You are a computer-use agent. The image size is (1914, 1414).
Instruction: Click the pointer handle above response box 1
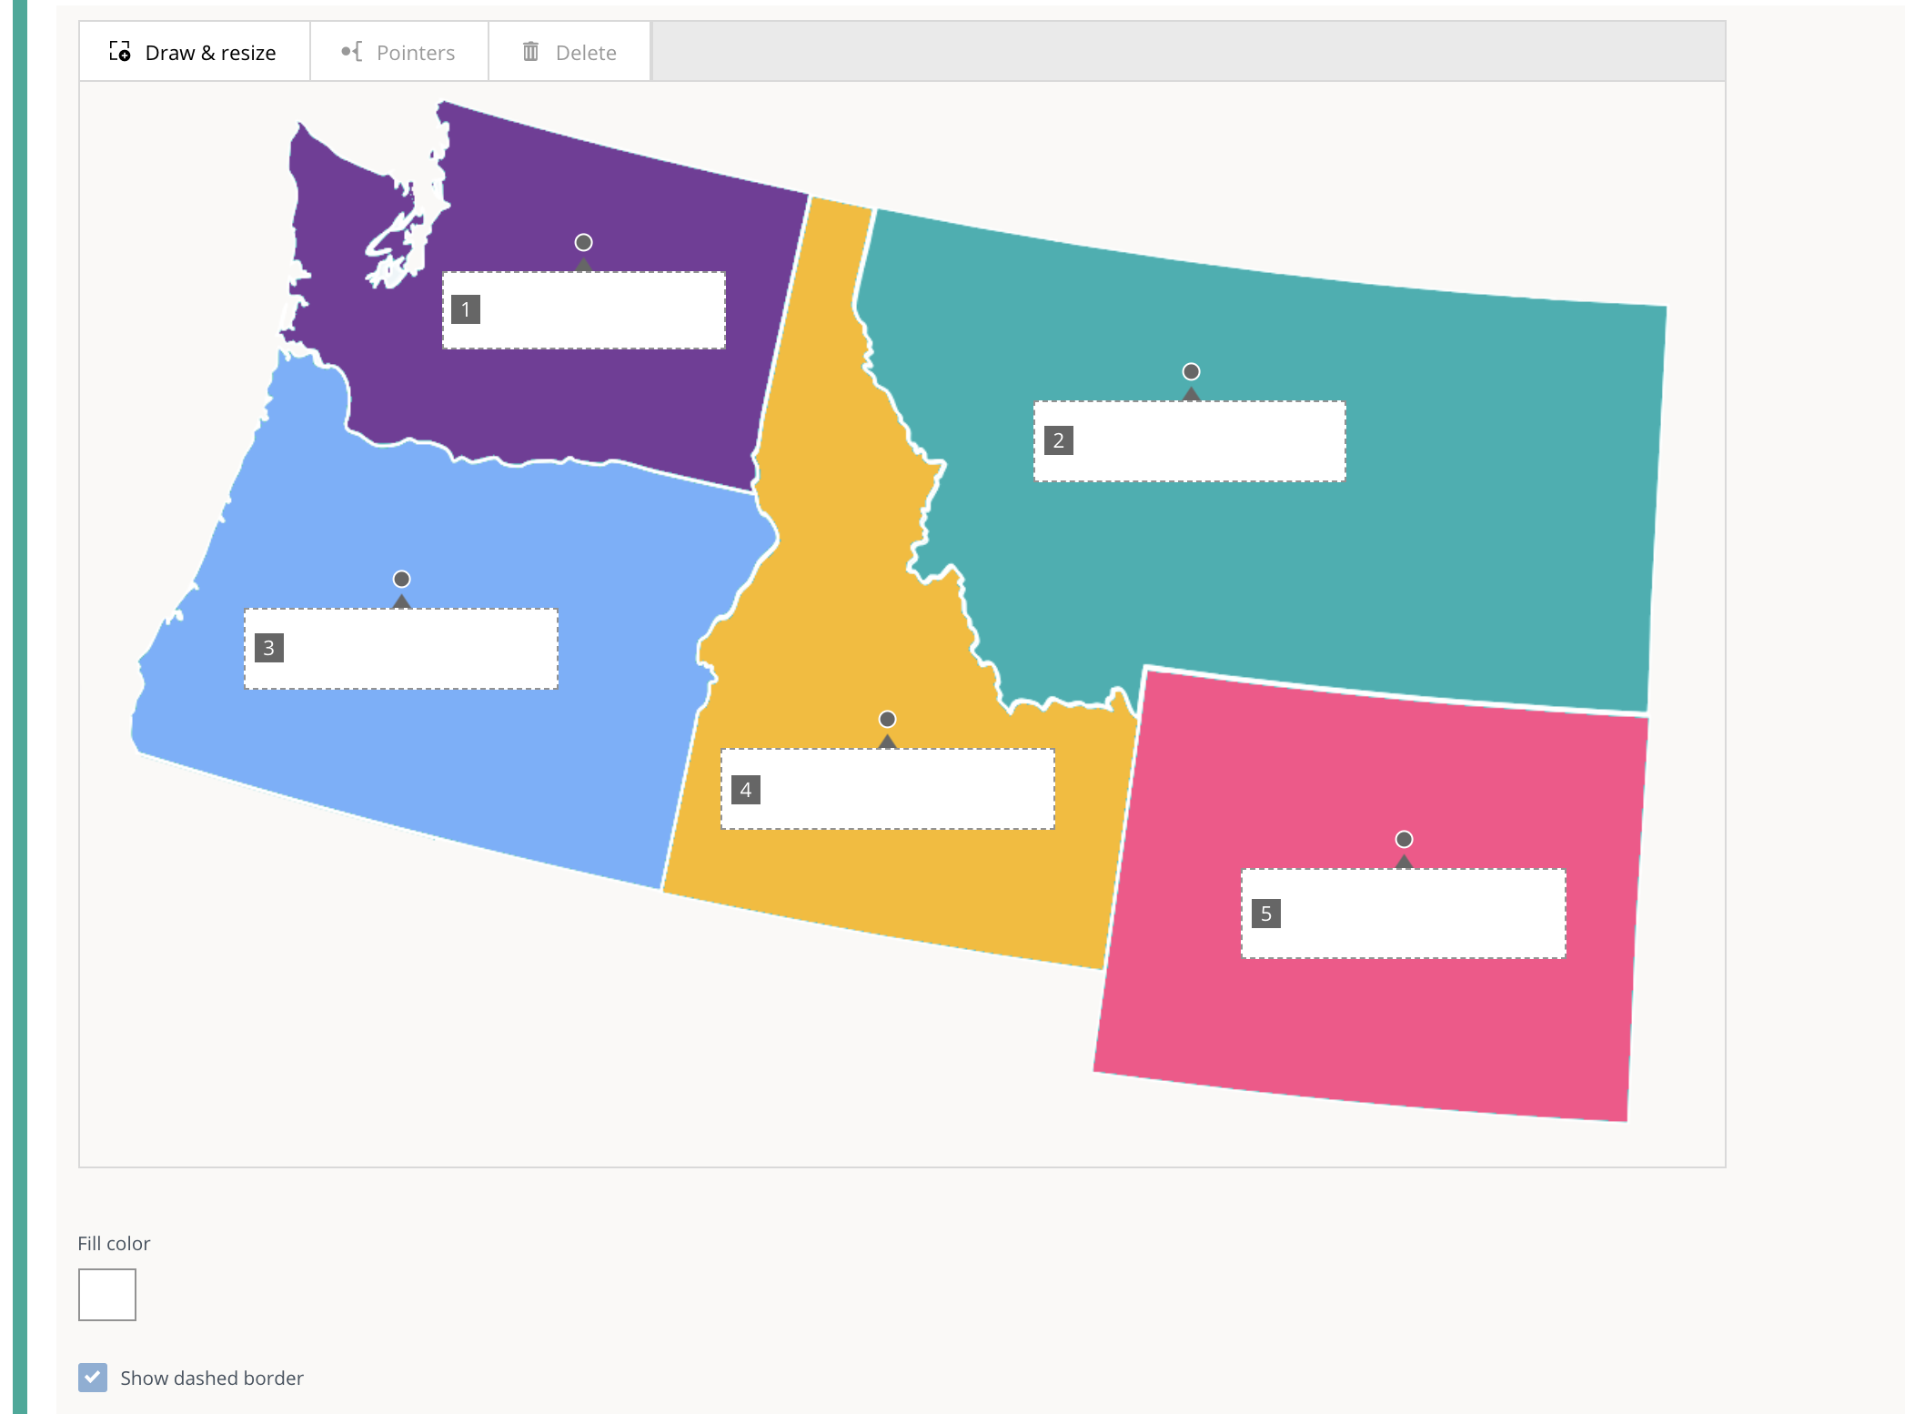[584, 243]
